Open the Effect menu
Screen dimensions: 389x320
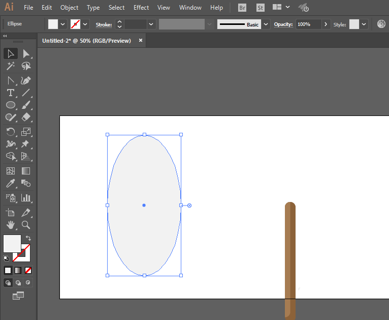tap(141, 8)
